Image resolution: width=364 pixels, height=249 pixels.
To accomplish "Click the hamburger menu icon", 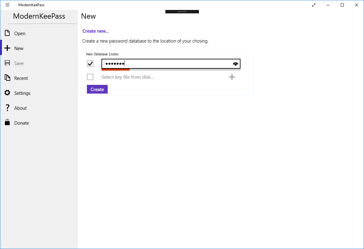I will [x=7, y=5].
